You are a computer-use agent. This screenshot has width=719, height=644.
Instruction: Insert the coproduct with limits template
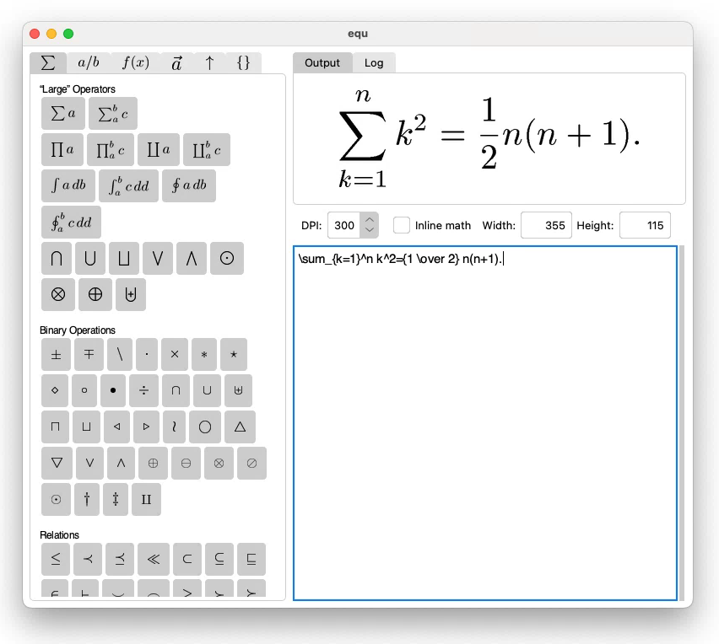(x=207, y=149)
